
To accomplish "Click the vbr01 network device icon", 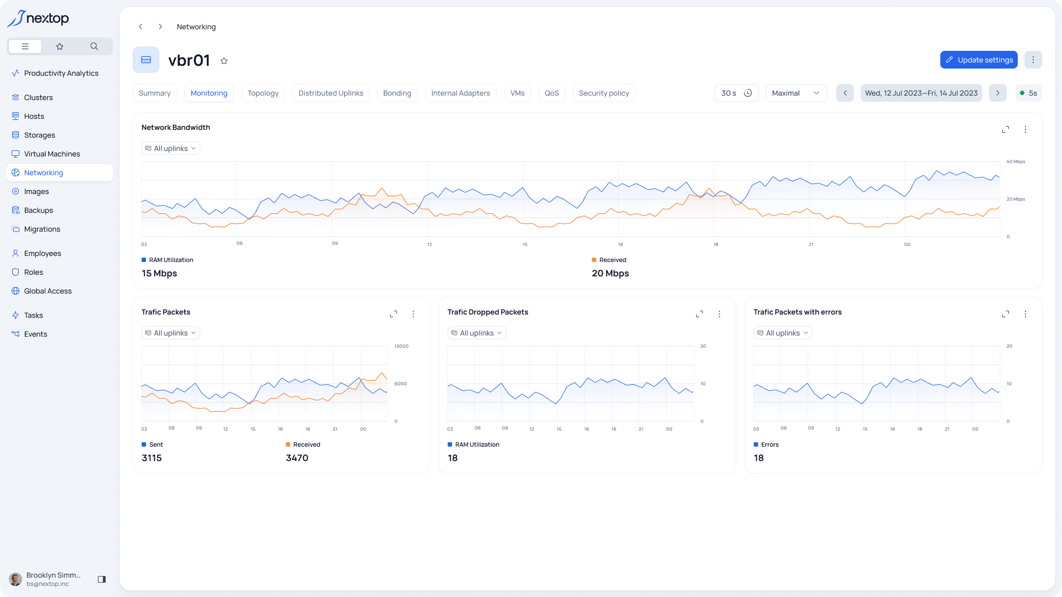I will 146,60.
